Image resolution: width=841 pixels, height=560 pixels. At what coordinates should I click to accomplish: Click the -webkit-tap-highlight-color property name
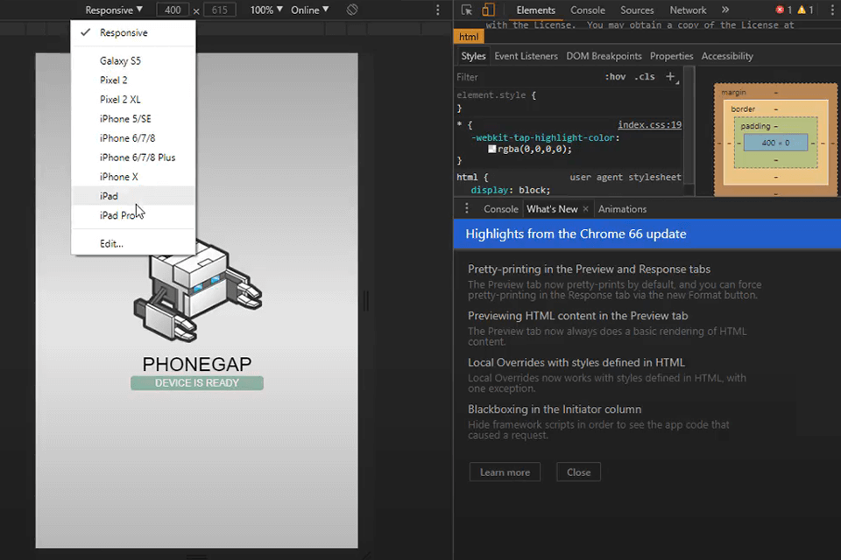click(543, 137)
